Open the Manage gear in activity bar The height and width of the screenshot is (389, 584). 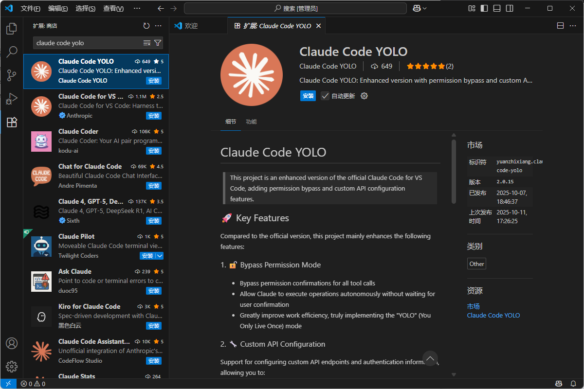(11, 366)
